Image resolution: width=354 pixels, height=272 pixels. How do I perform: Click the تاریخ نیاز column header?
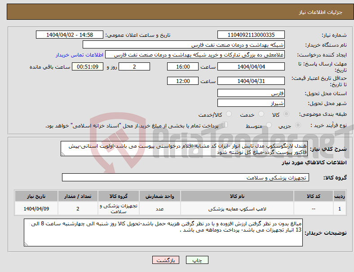click(36, 196)
